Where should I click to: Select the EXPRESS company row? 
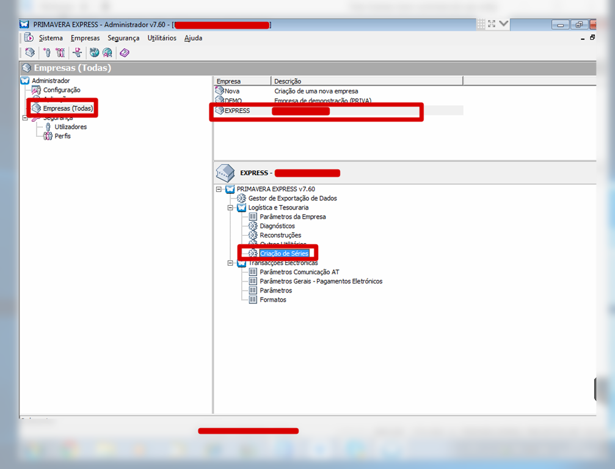point(238,111)
